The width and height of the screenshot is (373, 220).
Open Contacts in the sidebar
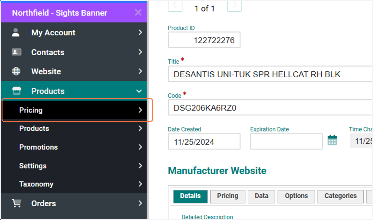pos(74,52)
